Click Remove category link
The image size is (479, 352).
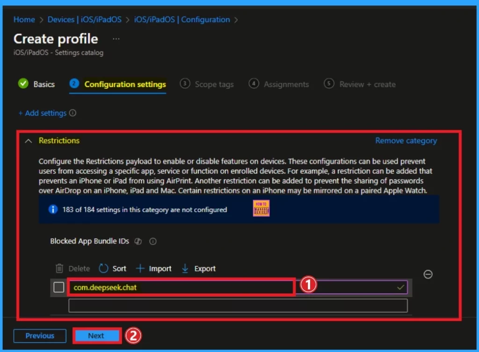click(x=406, y=140)
